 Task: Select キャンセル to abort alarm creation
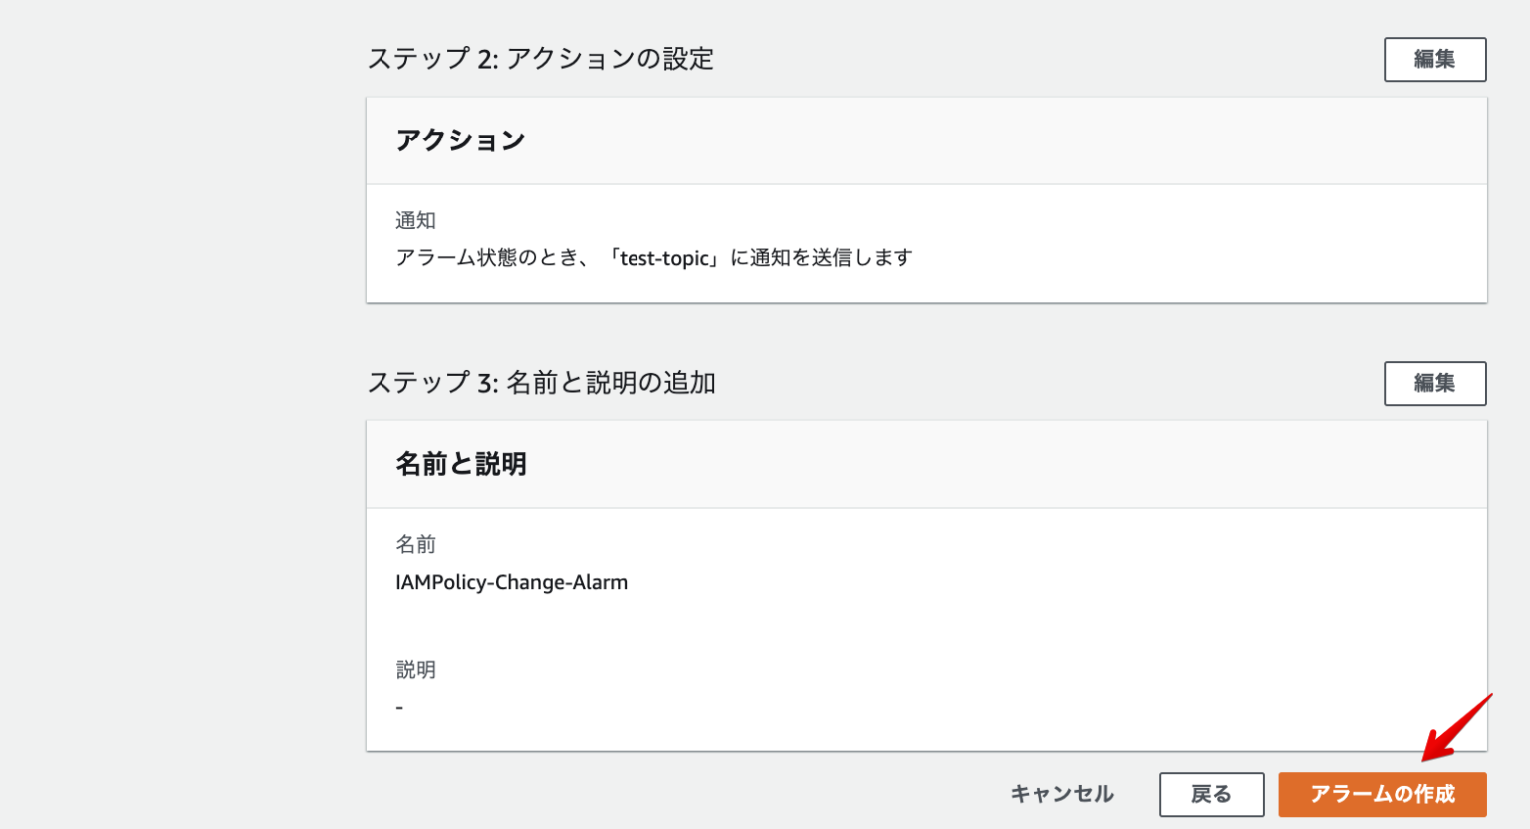point(1062,794)
